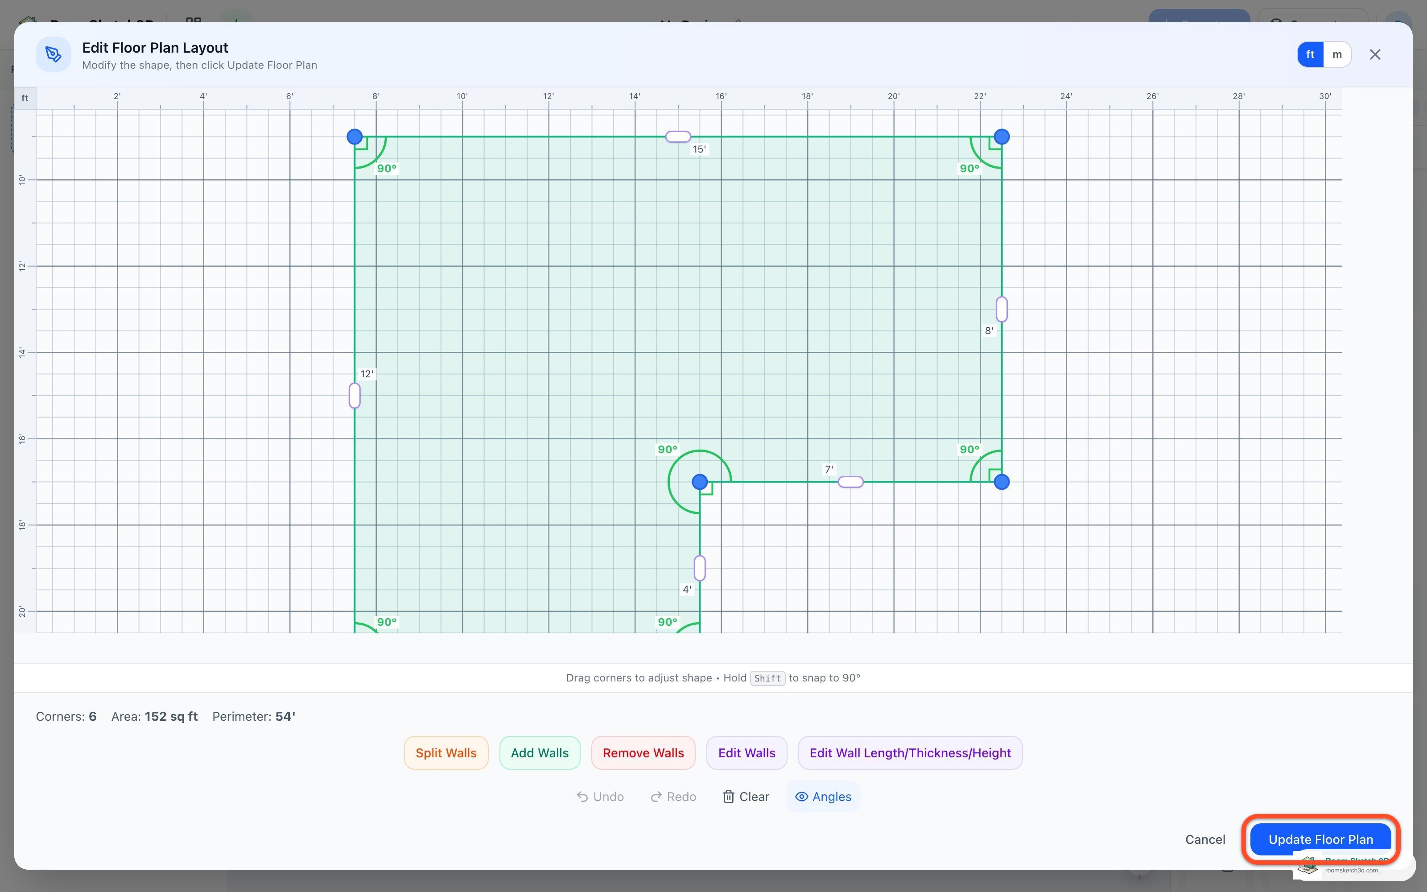Click the ruler unit 'ft' corner box

coord(25,98)
